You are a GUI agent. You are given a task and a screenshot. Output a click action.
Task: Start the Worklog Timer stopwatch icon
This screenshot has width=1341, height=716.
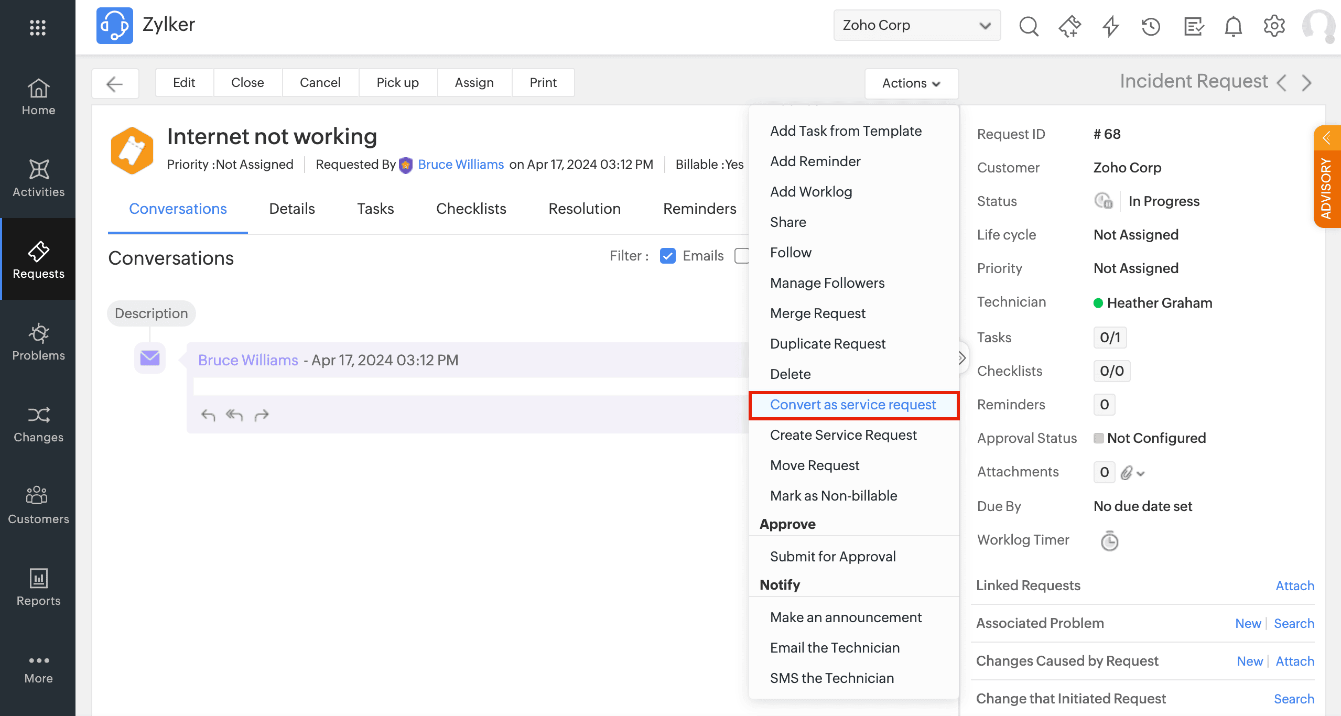1109,541
